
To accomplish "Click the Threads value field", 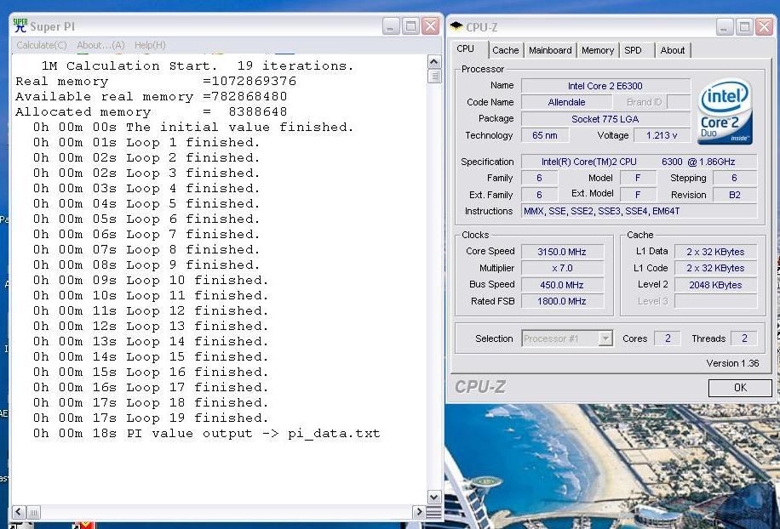I will (x=744, y=338).
